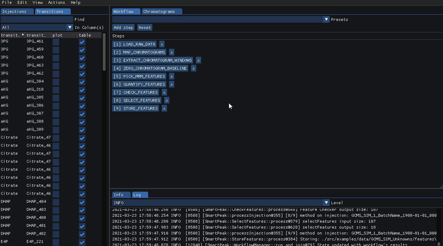Open the log Level dropdown arrow
443x246 pixels.
[x=326, y=203]
